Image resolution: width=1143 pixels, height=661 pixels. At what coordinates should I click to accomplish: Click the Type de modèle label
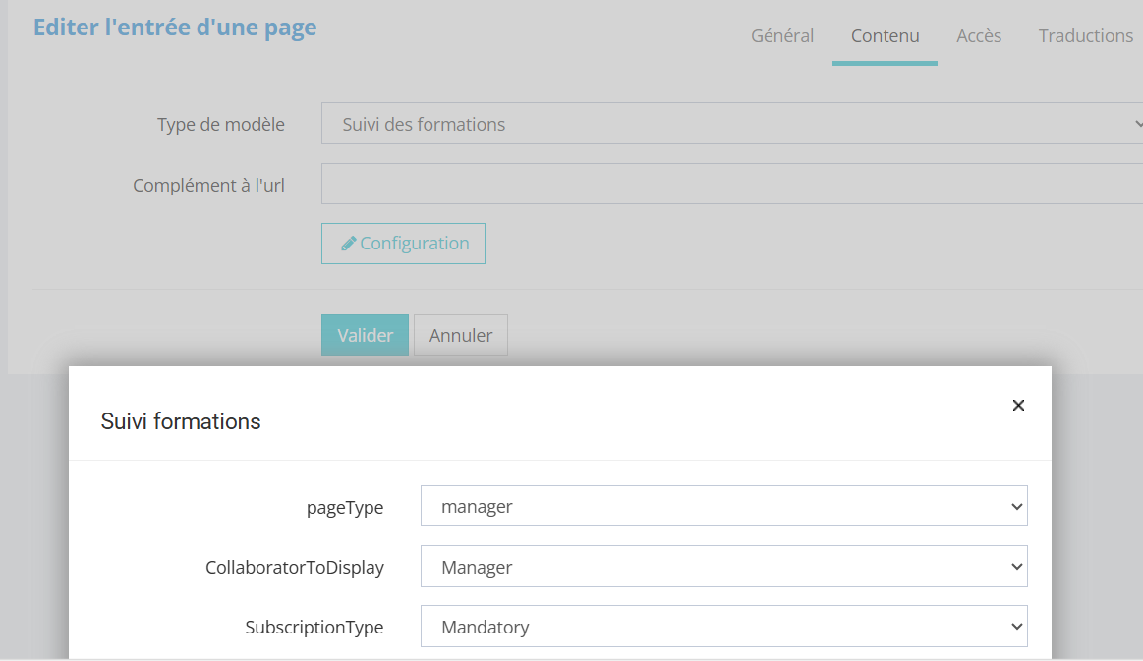(x=221, y=125)
